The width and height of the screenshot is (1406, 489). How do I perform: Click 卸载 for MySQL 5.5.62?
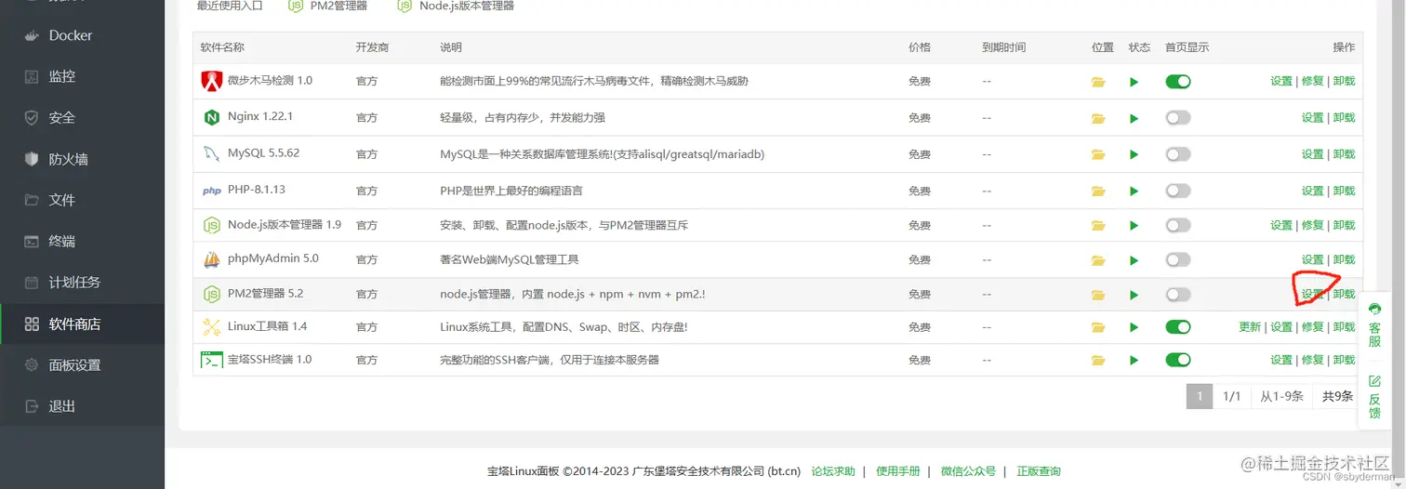(x=1344, y=154)
